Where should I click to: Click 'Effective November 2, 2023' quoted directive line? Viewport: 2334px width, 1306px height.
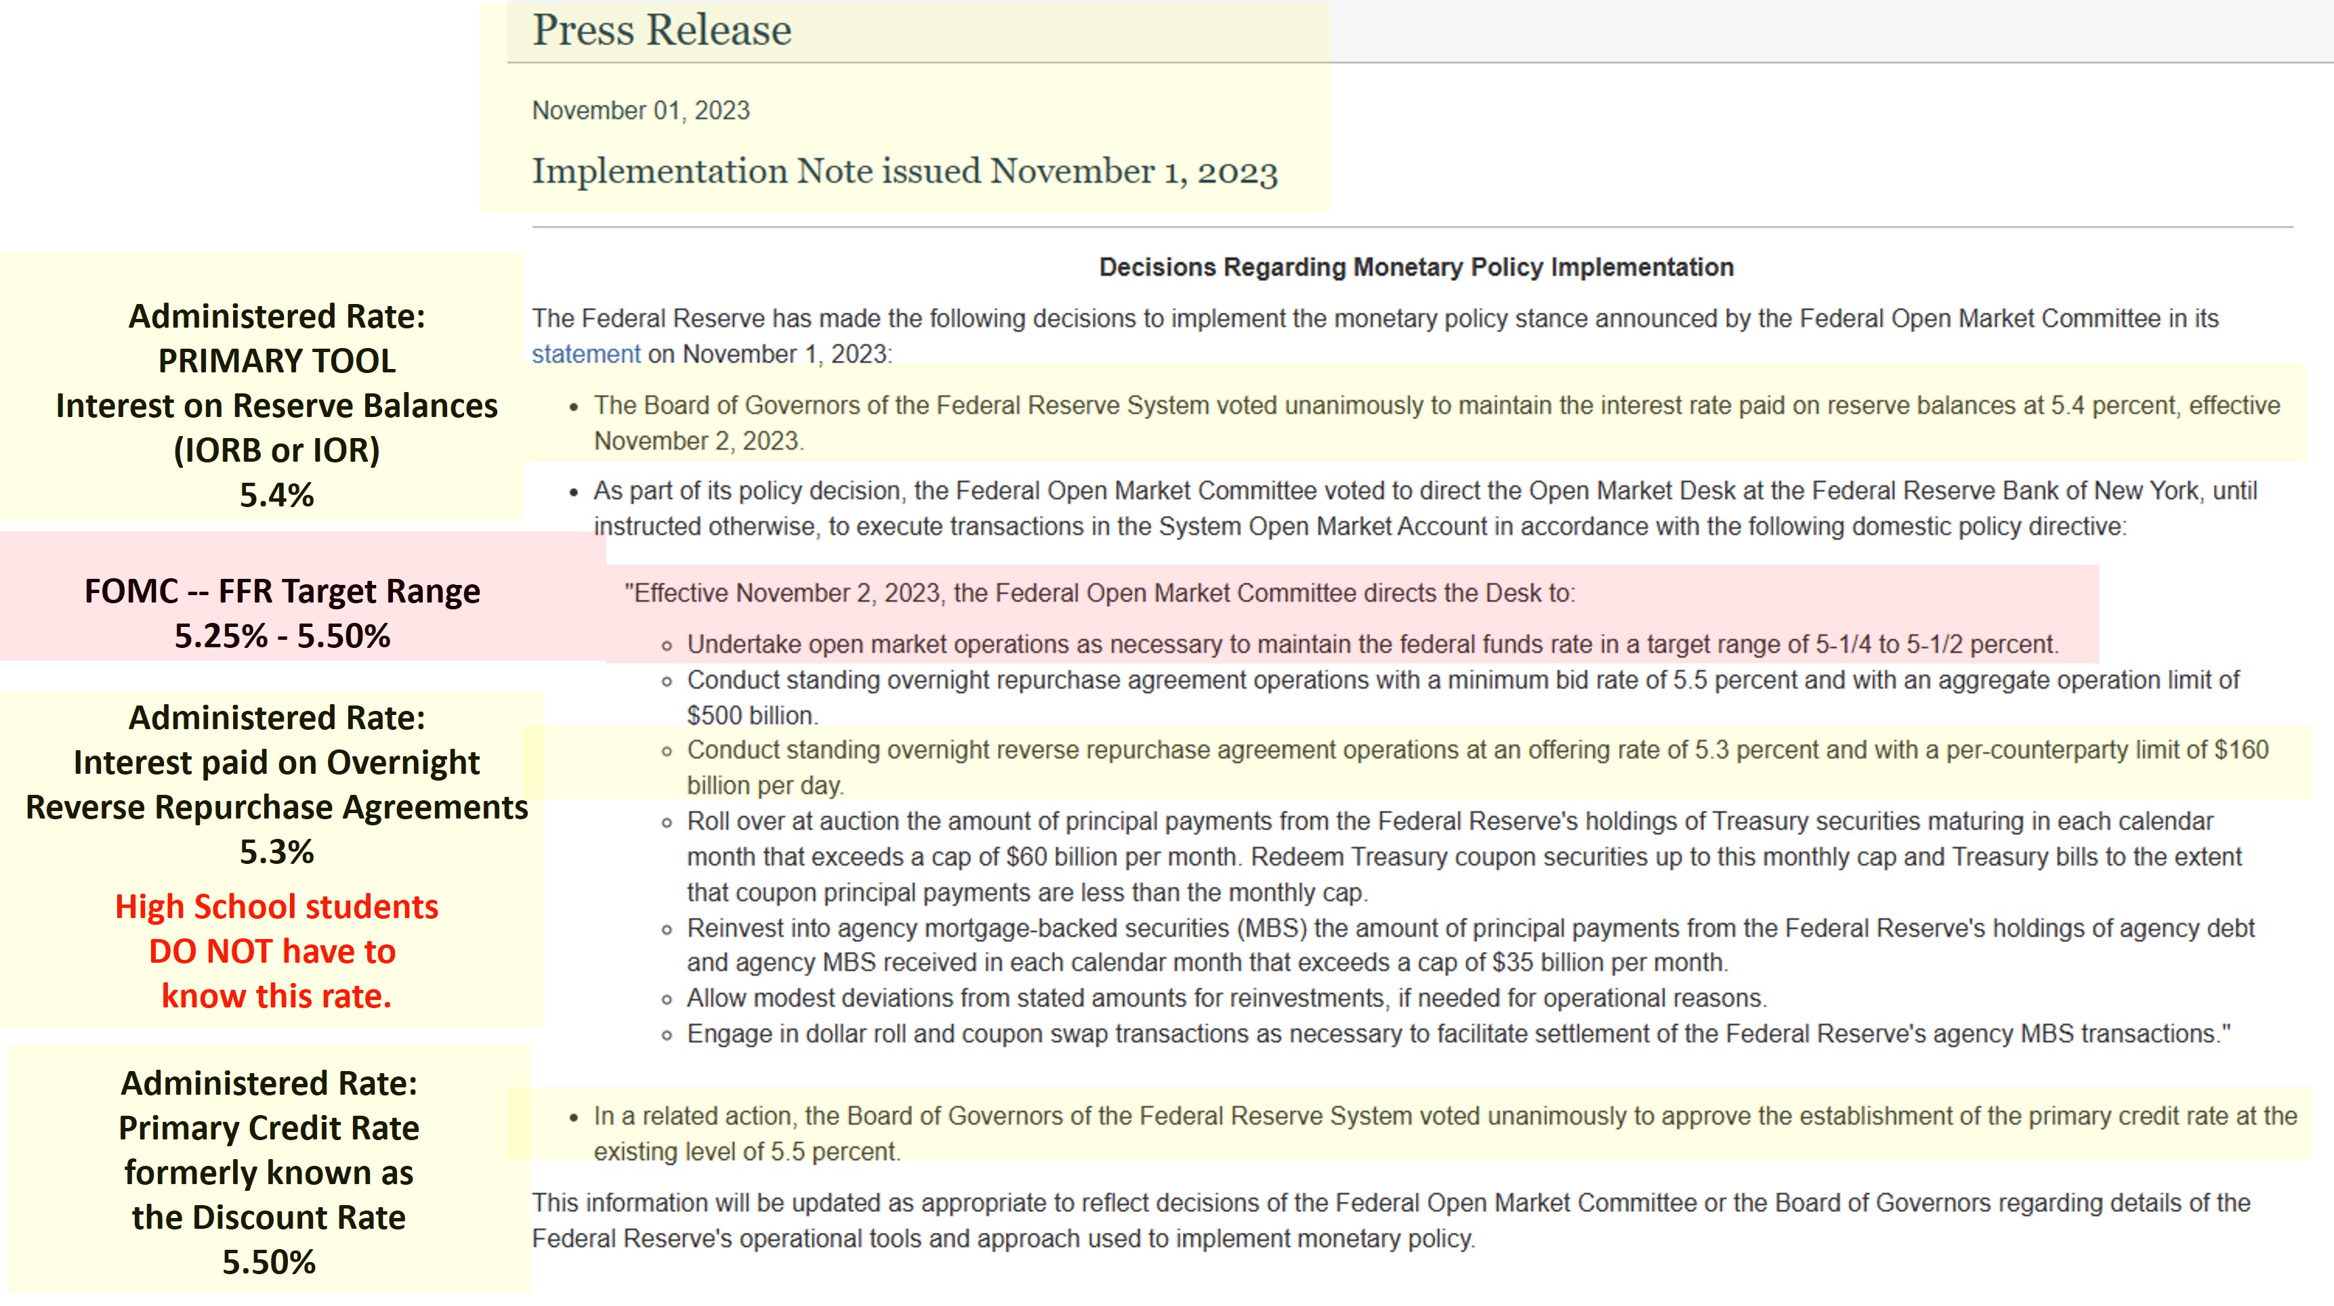(x=1099, y=593)
